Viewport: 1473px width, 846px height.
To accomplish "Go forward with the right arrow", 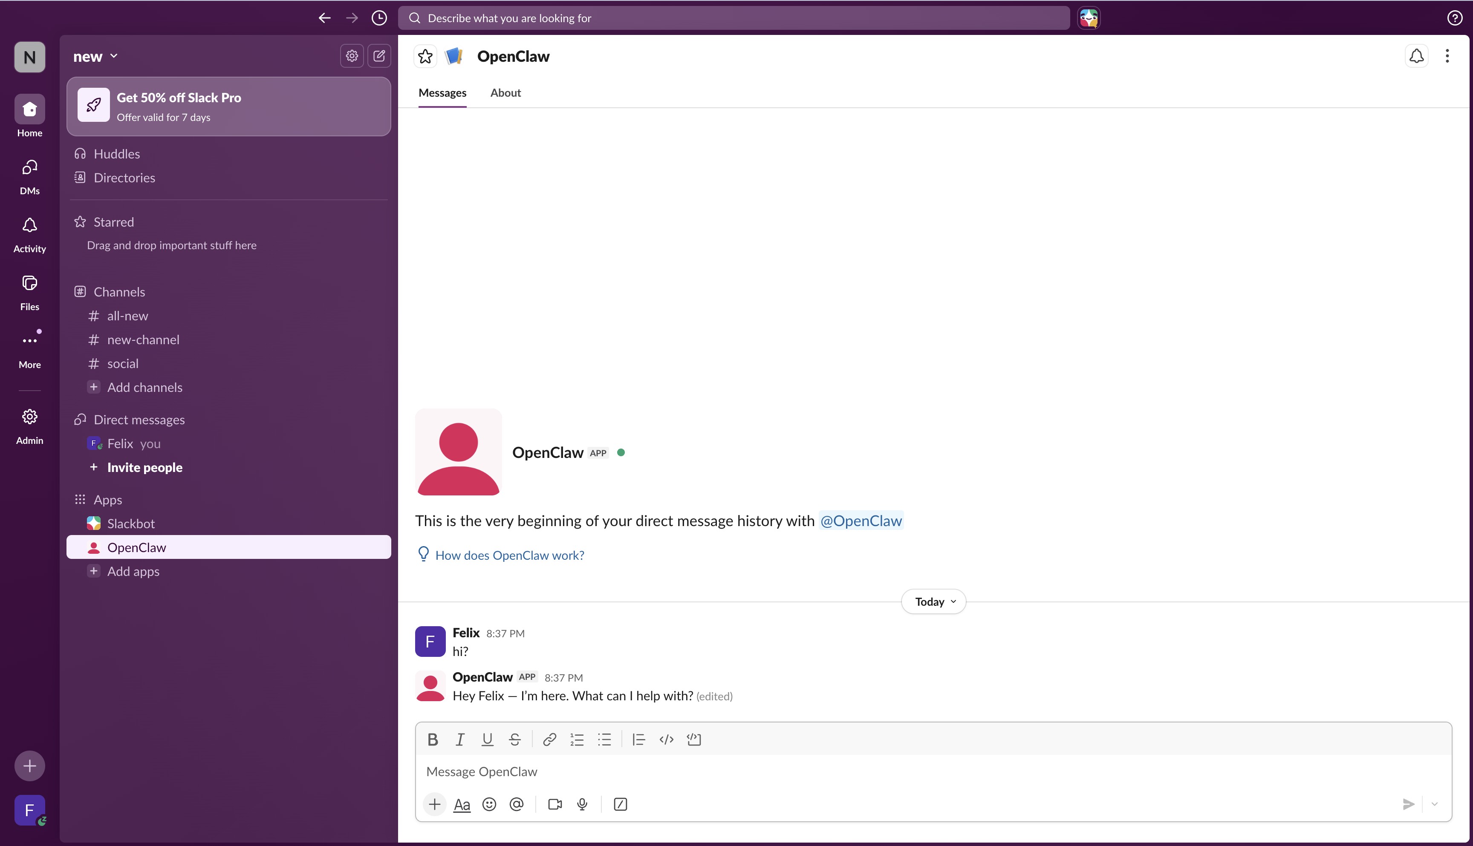I will [352, 18].
